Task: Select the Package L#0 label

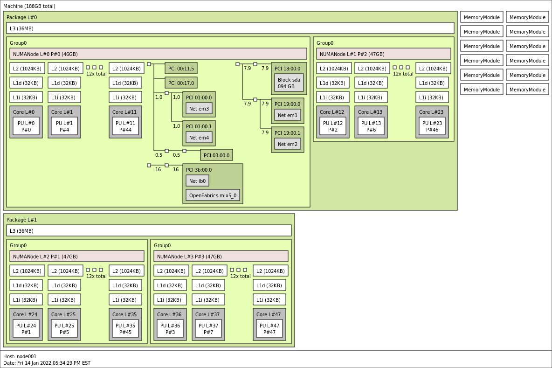Action: [21, 17]
